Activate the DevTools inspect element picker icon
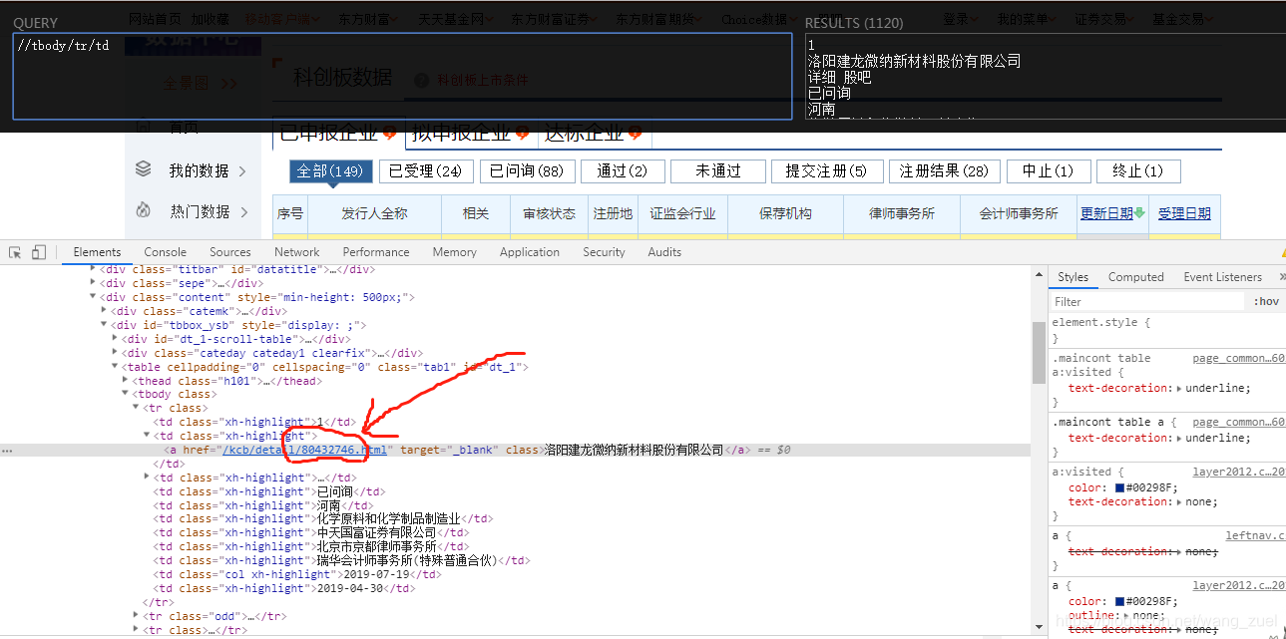This screenshot has width=1286, height=639. [16, 252]
